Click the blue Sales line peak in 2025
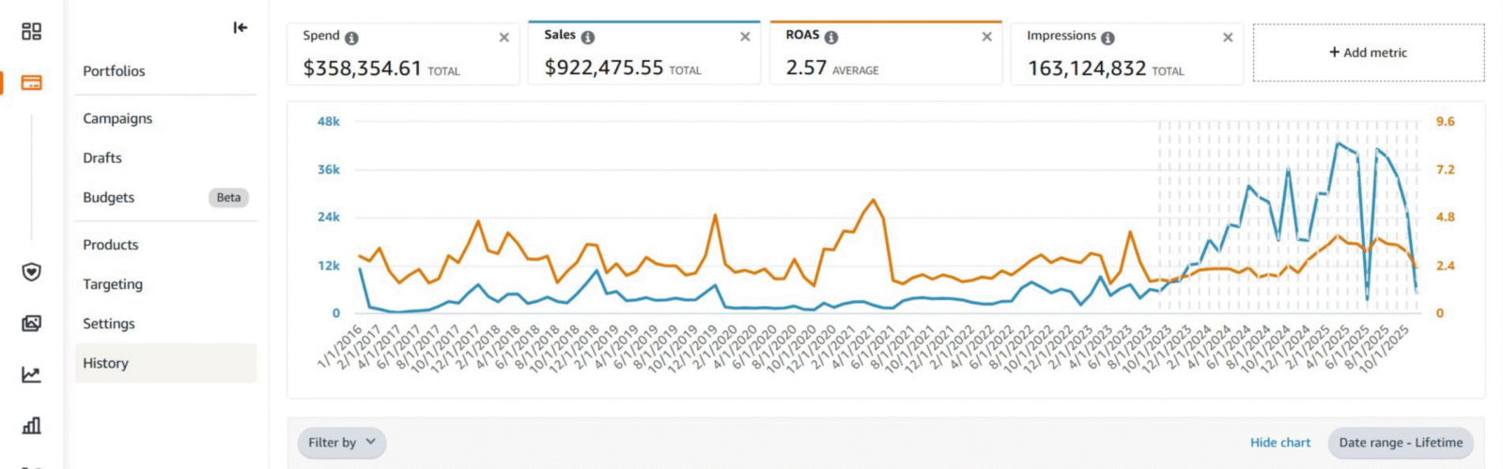The image size is (1503, 469). [x=1339, y=144]
